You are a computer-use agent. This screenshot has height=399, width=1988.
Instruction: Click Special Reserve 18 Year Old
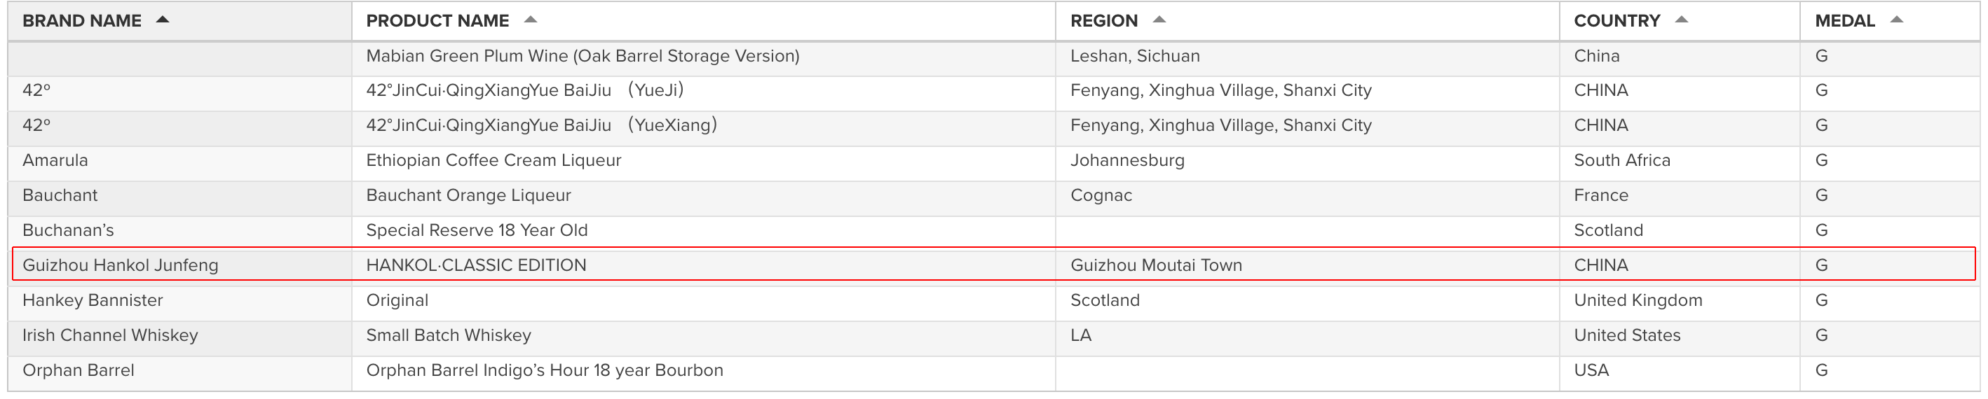476,230
